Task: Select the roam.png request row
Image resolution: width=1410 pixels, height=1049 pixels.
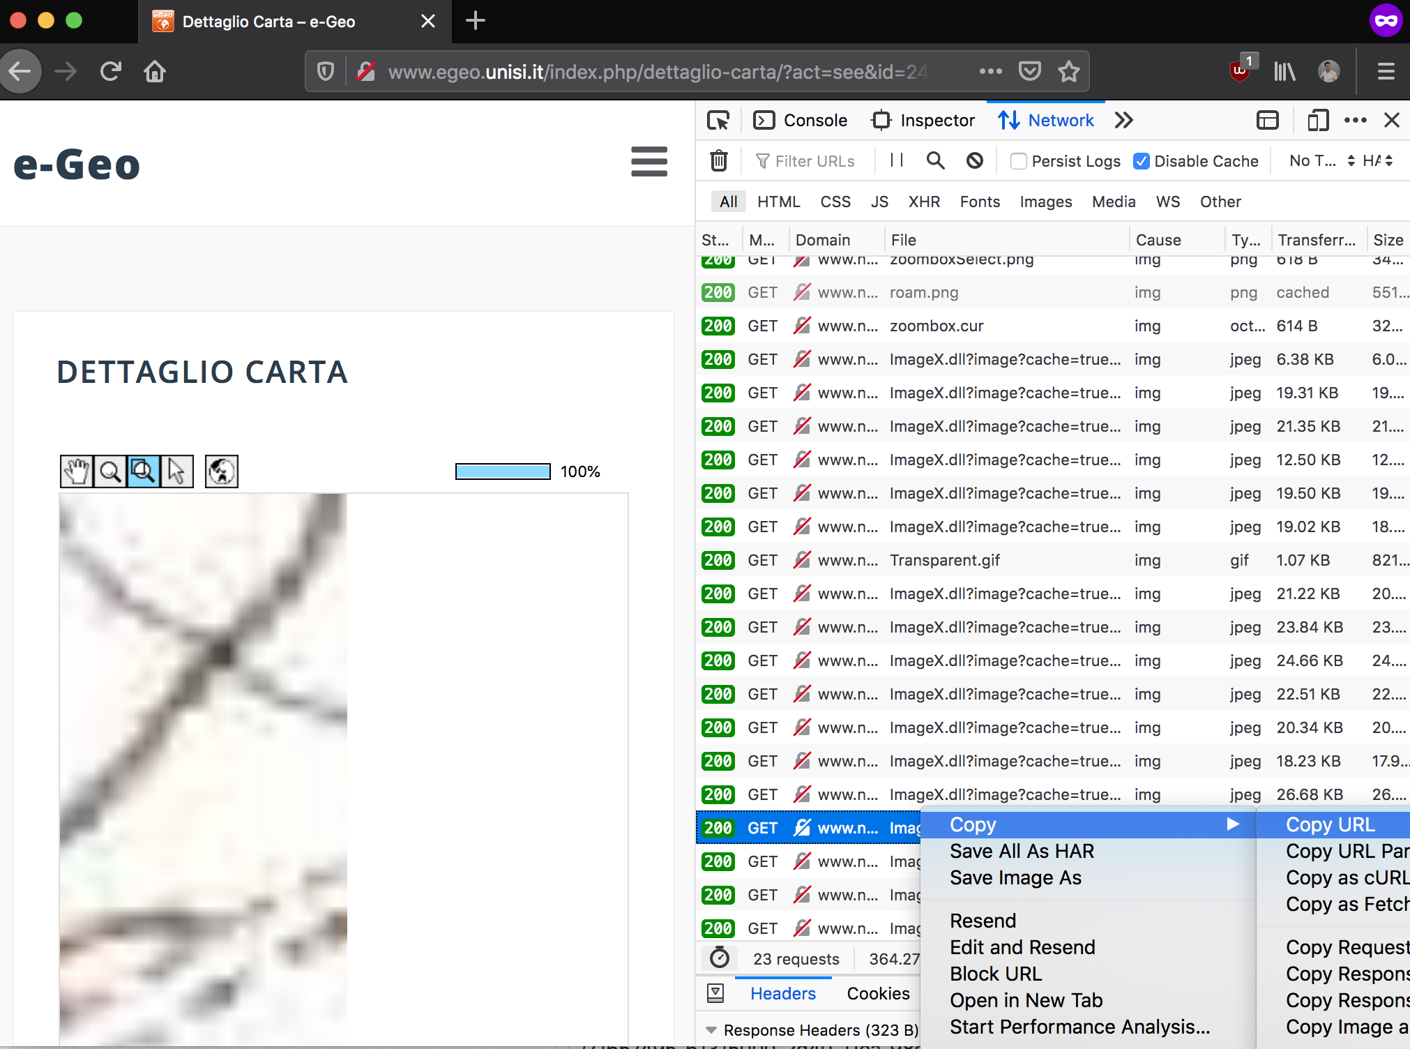Action: pos(1053,292)
